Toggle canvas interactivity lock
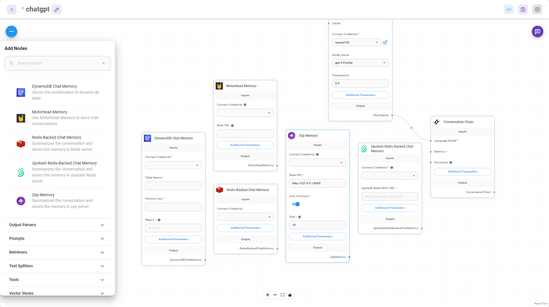This screenshot has height=307, width=549. [x=290, y=295]
